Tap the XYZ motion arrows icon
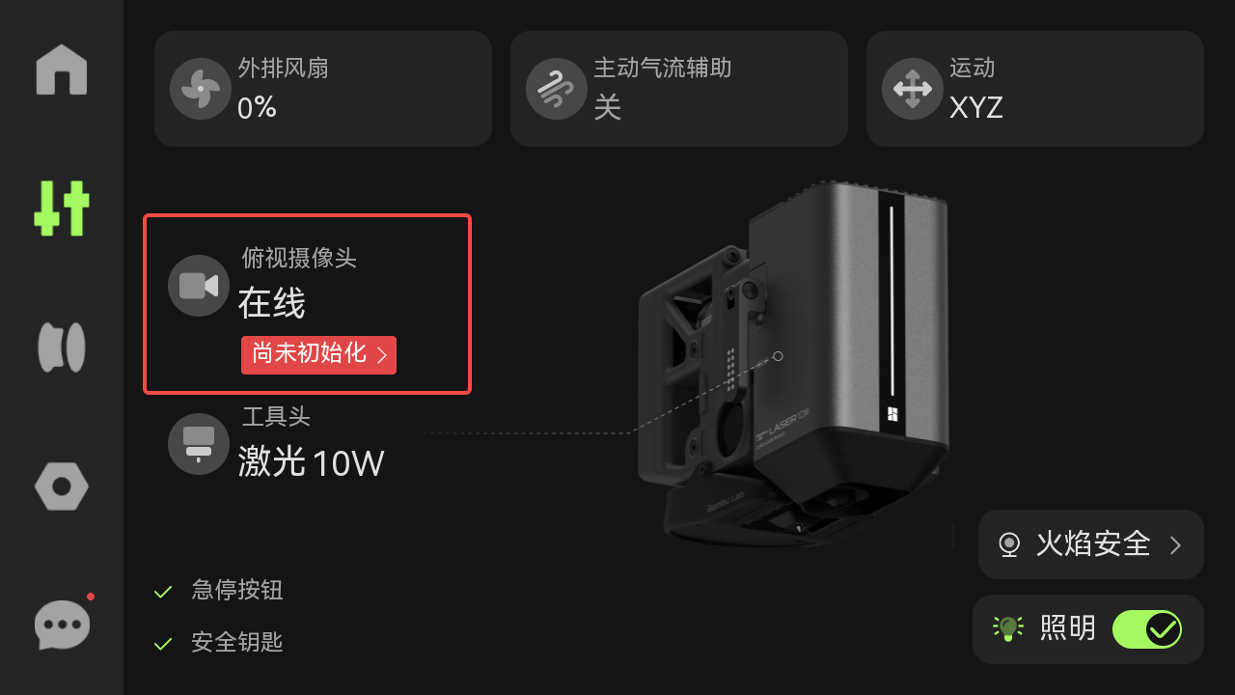This screenshot has height=695, width=1235. 913,89
